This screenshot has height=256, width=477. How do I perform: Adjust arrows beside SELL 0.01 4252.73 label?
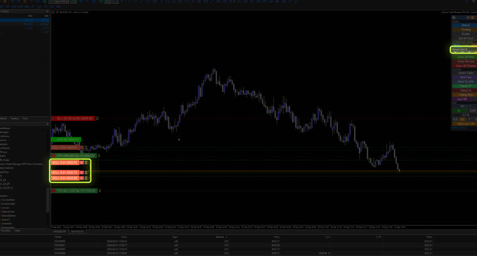pos(86,173)
